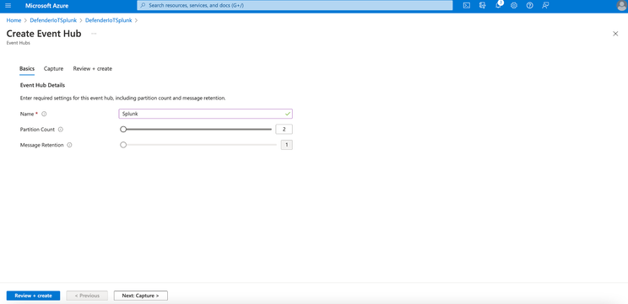
Task: Click the info icon next to Name
Action: tap(44, 114)
